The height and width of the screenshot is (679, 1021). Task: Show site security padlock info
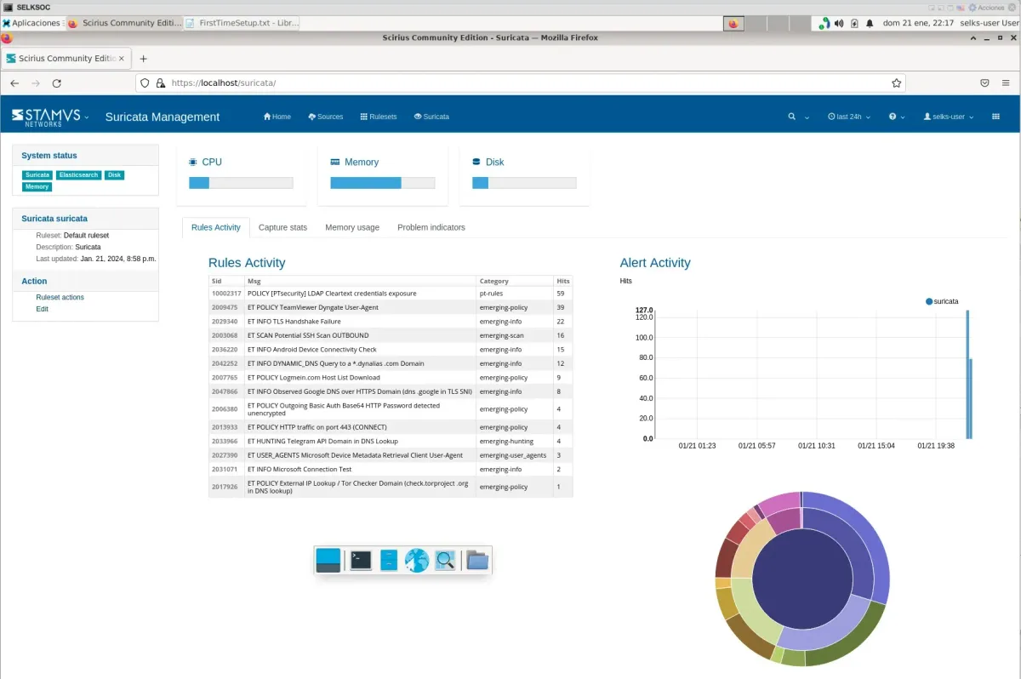point(160,83)
